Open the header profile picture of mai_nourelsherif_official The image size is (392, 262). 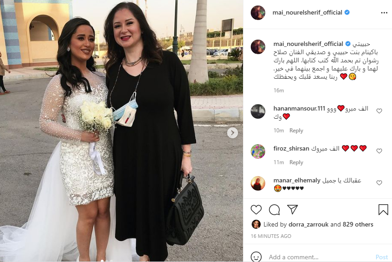[x=258, y=13]
